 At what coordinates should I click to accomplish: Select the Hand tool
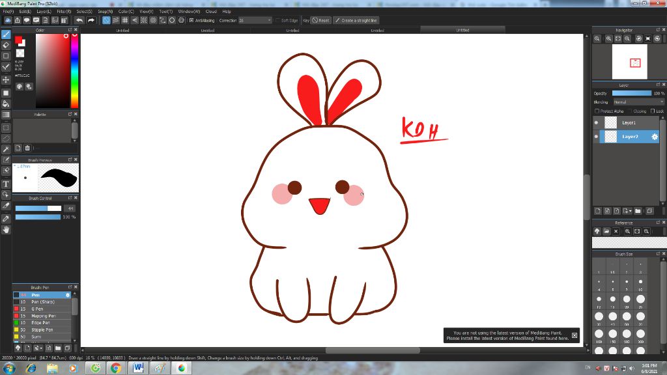[6, 230]
